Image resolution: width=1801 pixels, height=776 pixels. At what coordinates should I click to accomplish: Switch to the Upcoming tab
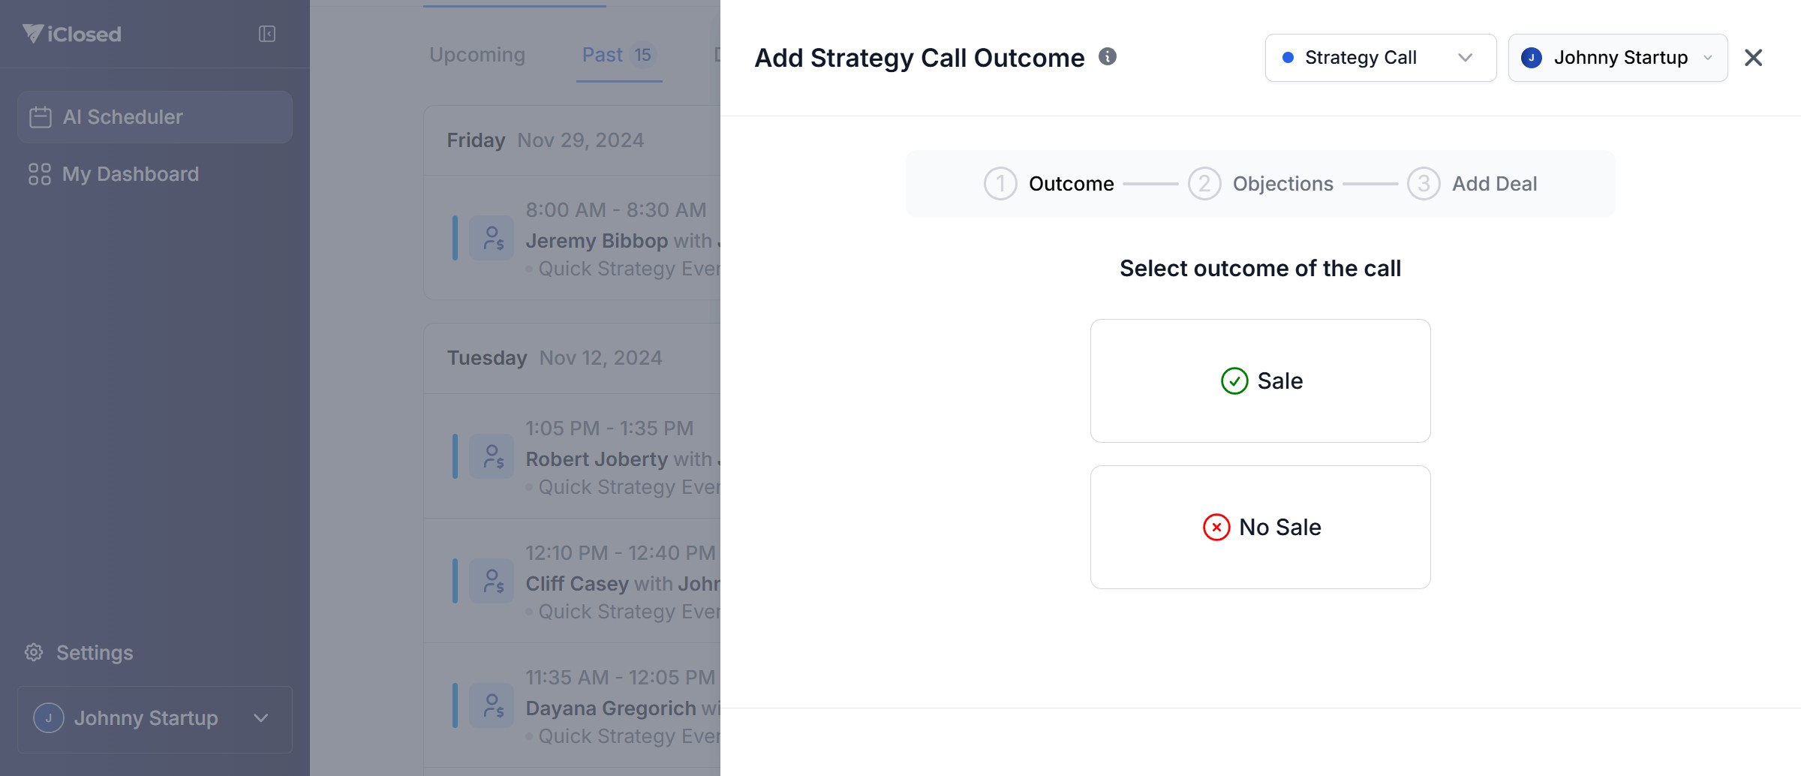pyautogui.click(x=477, y=55)
